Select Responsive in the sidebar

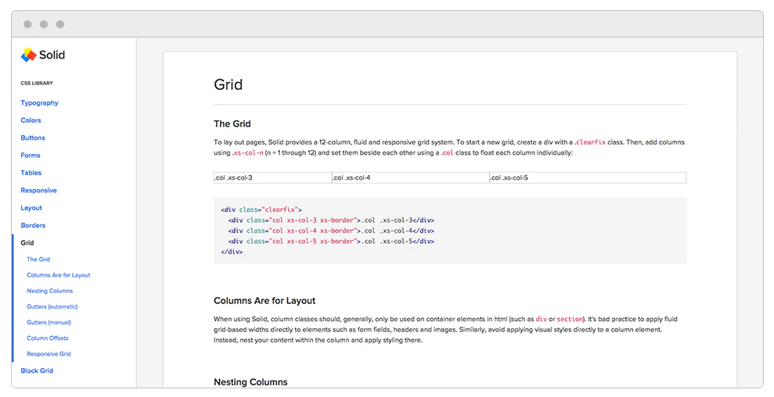click(38, 191)
